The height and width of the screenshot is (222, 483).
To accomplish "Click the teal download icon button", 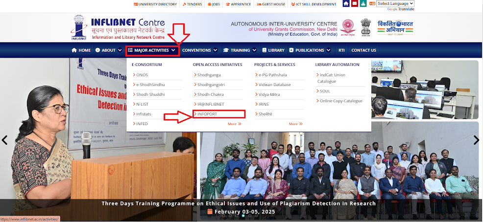I will click(363, 4).
